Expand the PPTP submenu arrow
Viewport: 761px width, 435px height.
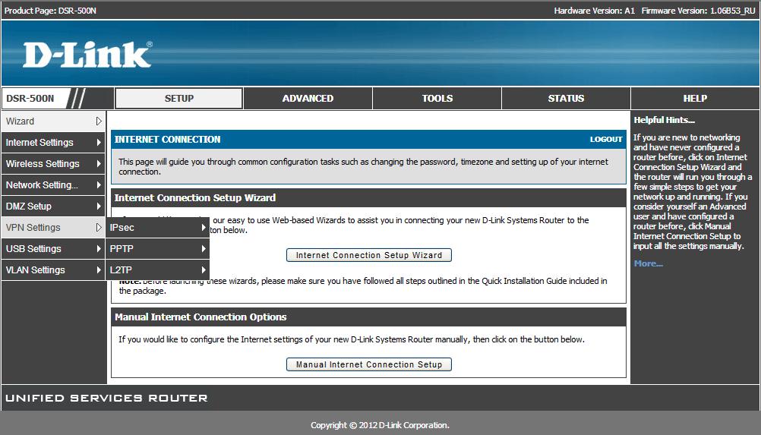(x=204, y=249)
